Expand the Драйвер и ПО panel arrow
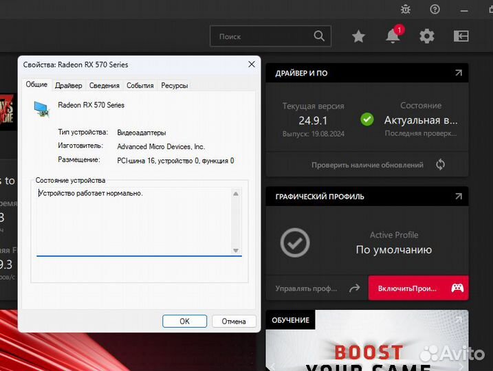Viewport: 493px width, 371px height. click(x=459, y=73)
